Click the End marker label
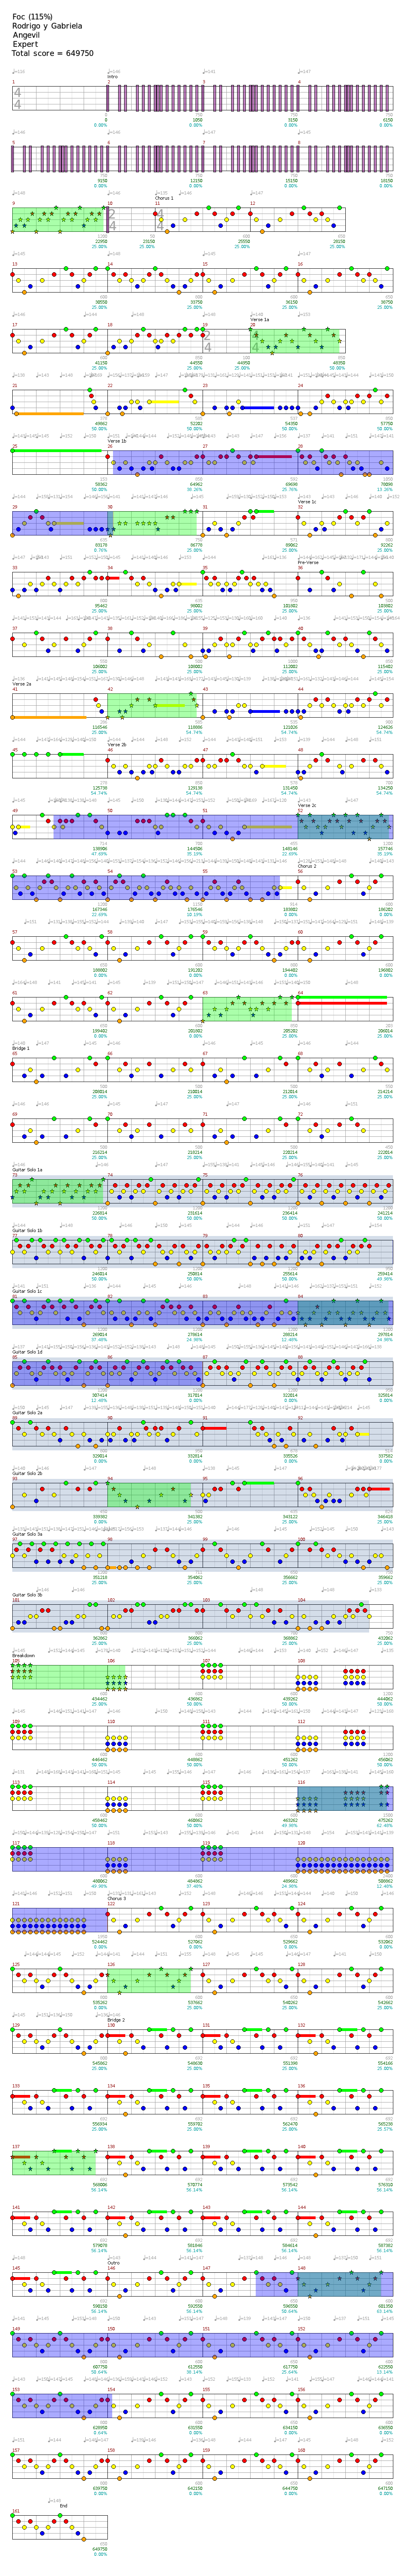 point(64,2506)
